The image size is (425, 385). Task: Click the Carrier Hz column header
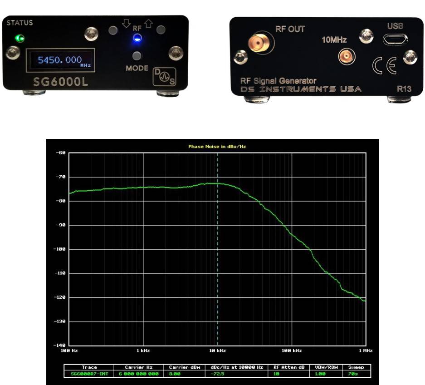point(138,367)
